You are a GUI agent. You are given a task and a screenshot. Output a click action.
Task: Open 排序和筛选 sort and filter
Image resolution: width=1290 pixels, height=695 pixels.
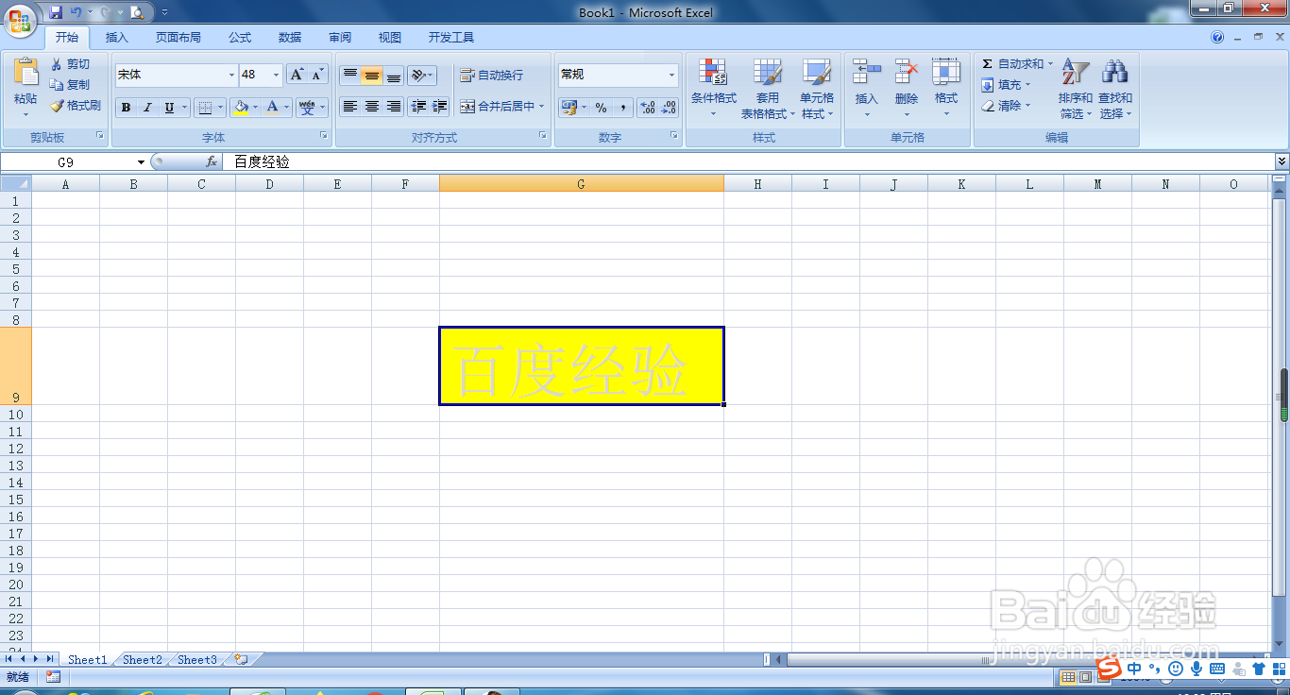pos(1075,88)
